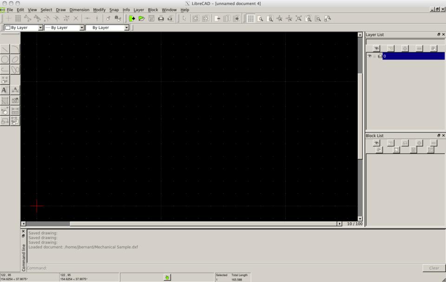Click the print icon in toolbar
Viewport: 446px width, 282px height.
point(161,19)
